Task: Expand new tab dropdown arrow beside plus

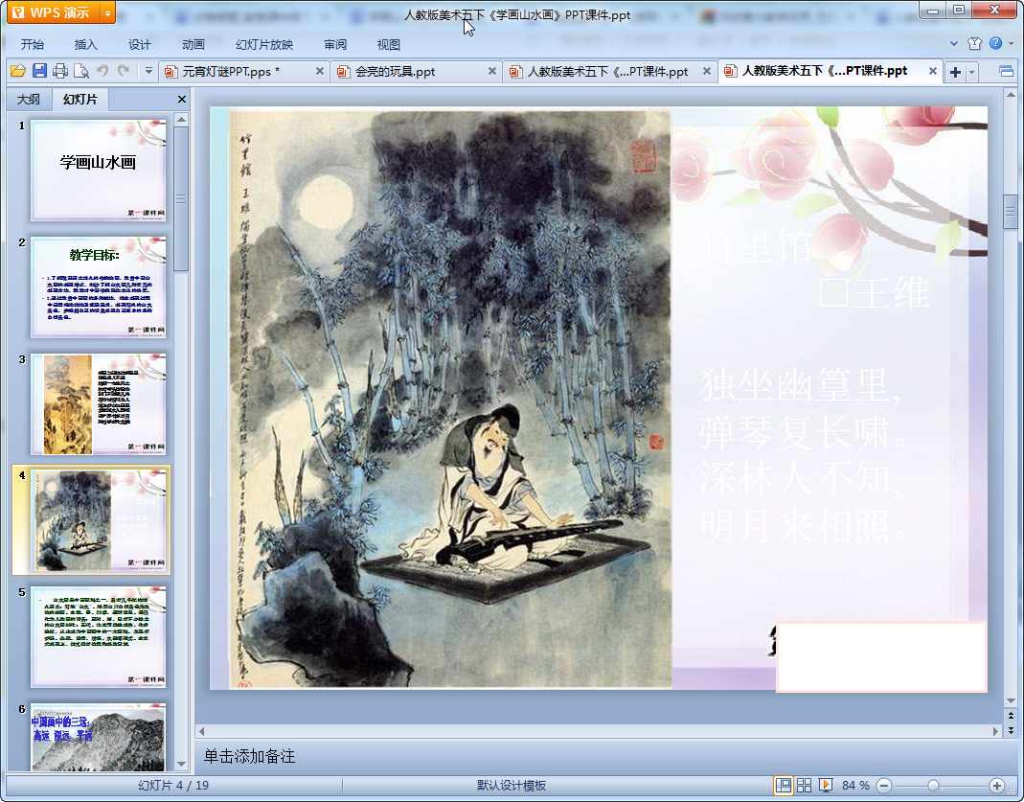Action: pos(971,72)
